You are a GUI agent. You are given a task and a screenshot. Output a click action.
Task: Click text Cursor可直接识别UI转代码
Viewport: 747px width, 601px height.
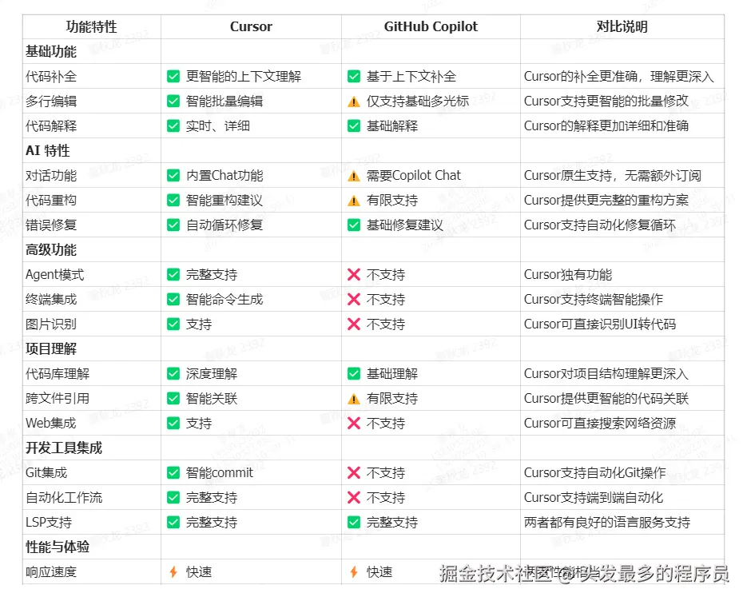point(600,324)
